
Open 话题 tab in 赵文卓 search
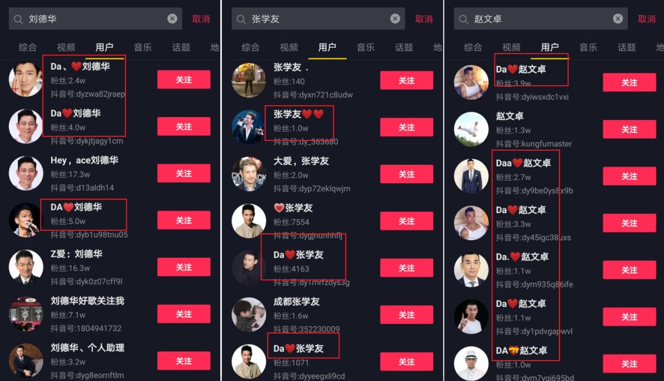click(626, 47)
